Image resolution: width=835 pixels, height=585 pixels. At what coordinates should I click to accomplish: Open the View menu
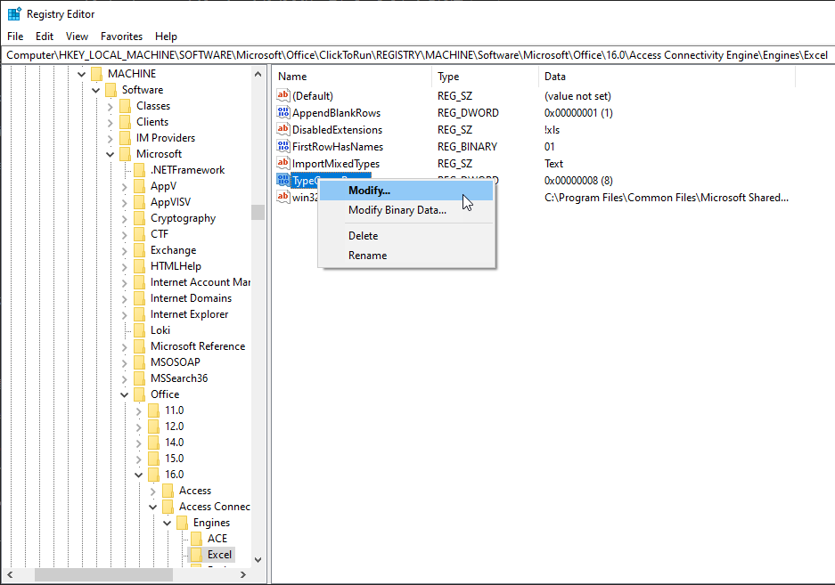point(77,36)
